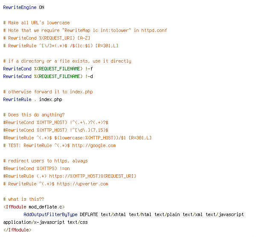Click the [A-Z] pattern in commented RewriteCond

point(84,38)
